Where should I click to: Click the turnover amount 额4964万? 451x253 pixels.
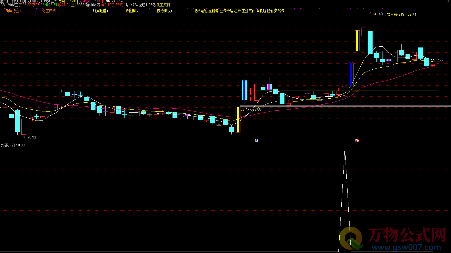(x=93, y=5)
